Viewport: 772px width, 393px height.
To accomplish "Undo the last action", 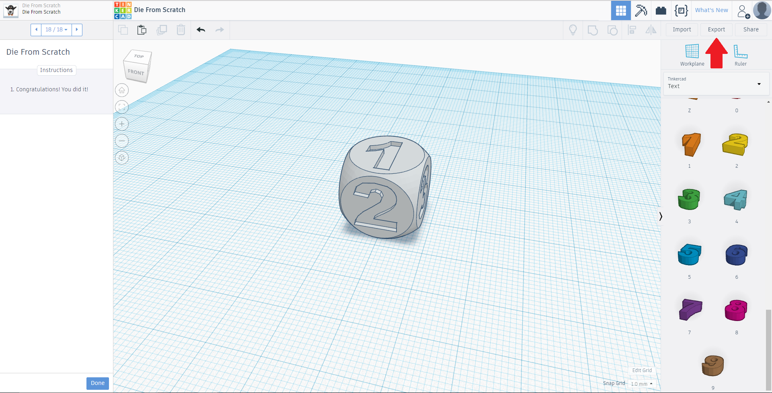I will coord(201,30).
